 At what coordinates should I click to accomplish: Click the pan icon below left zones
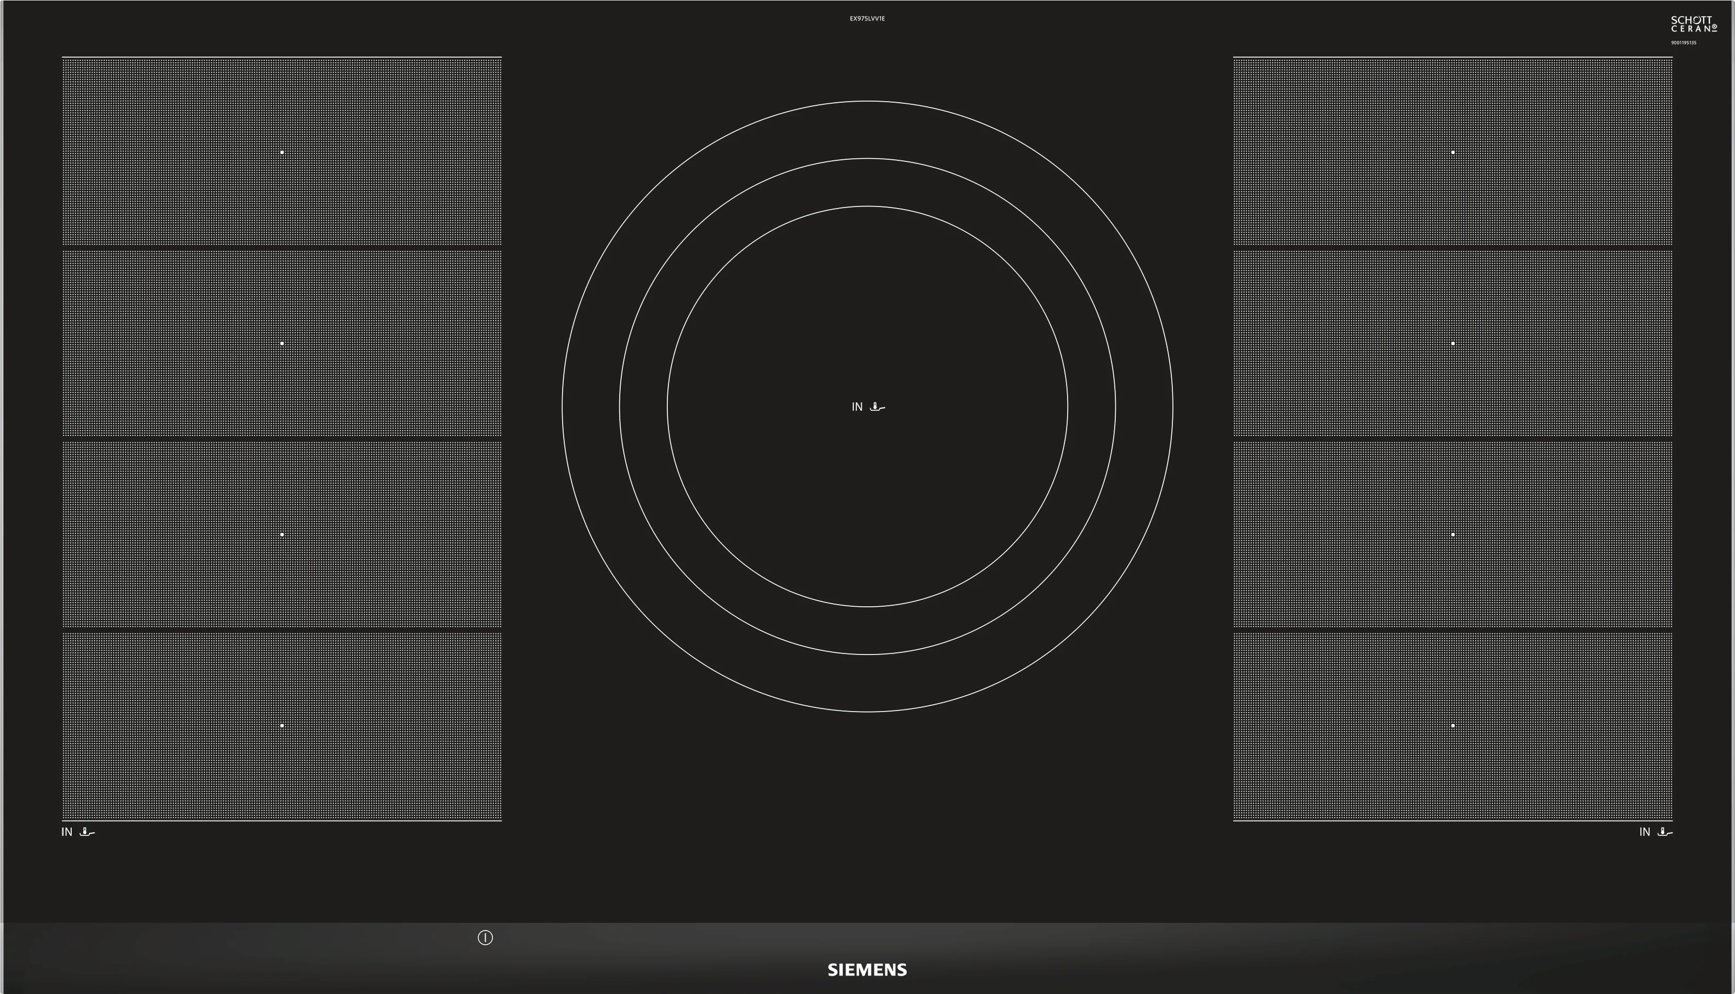pyautogui.click(x=87, y=832)
